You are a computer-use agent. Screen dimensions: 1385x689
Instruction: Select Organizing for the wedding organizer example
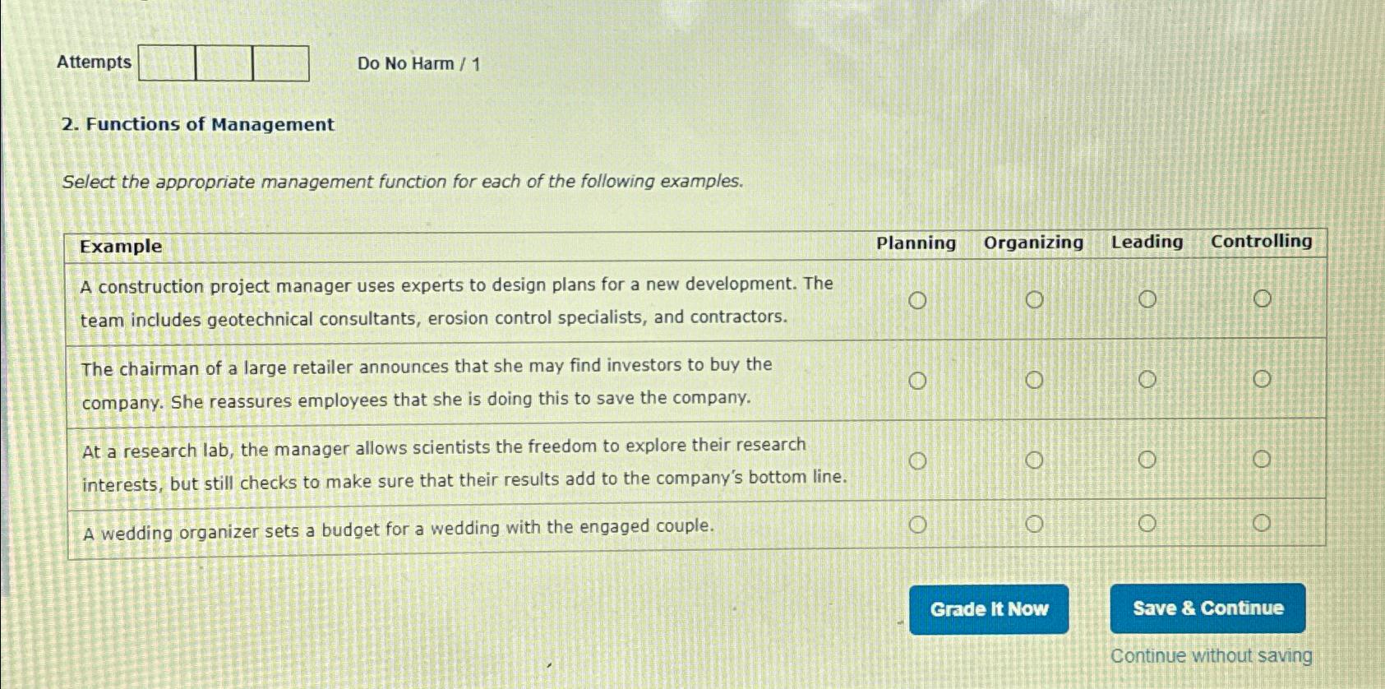click(1036, 521)
